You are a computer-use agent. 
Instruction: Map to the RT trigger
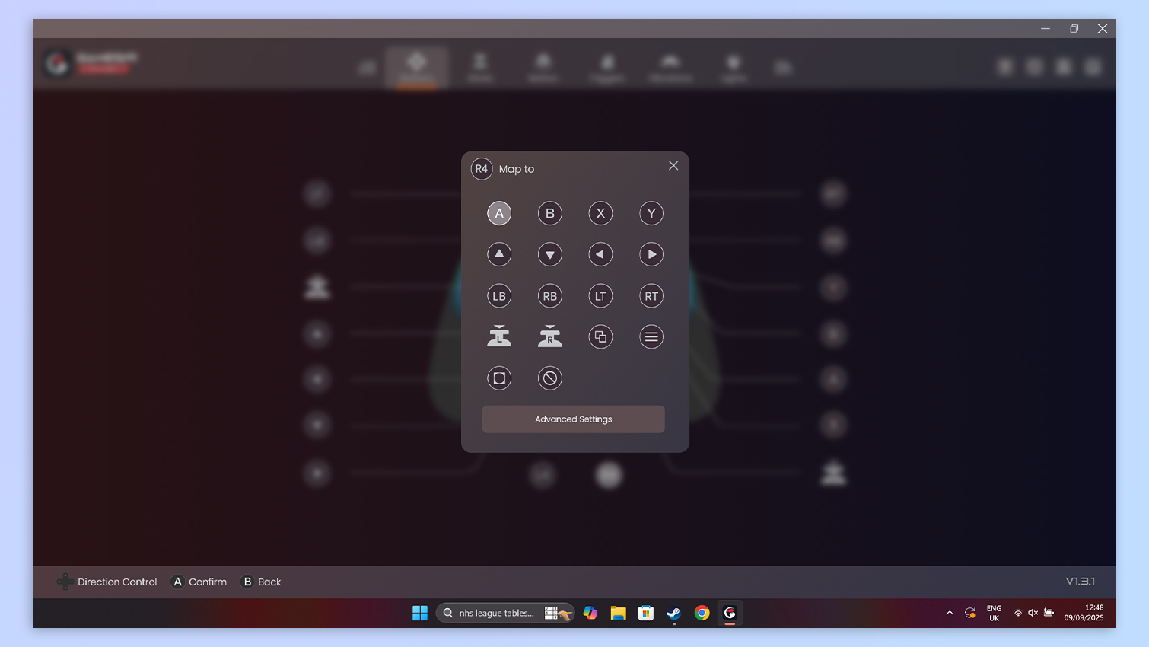(651, 296)
